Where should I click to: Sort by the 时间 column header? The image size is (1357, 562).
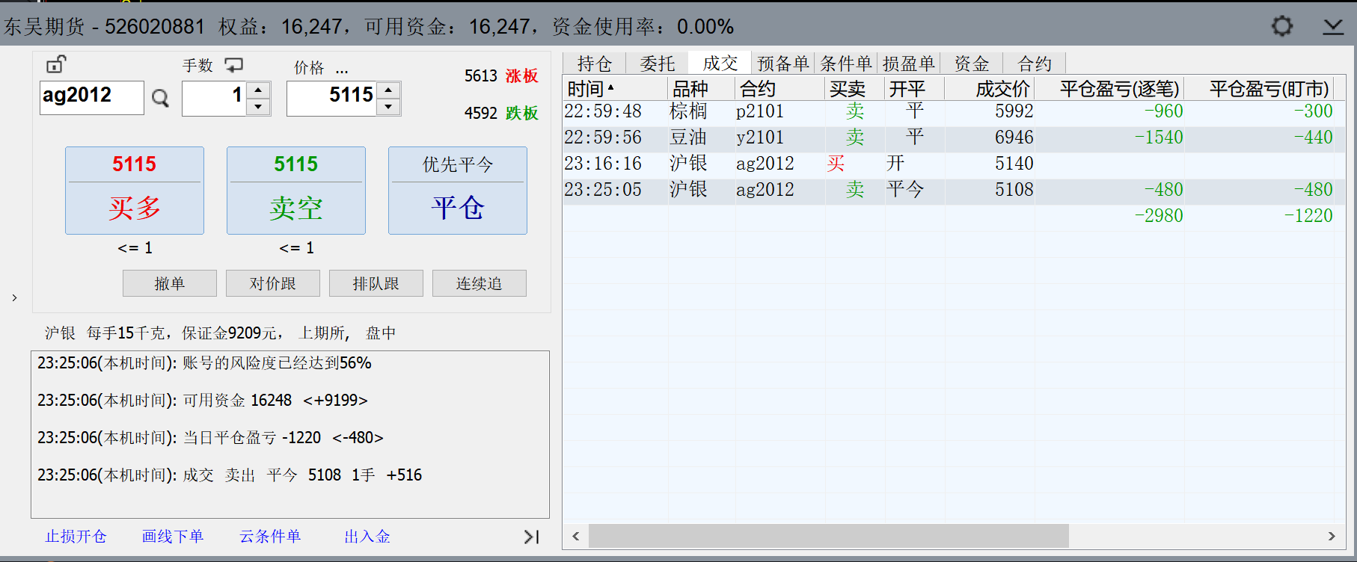pos(615,89)
